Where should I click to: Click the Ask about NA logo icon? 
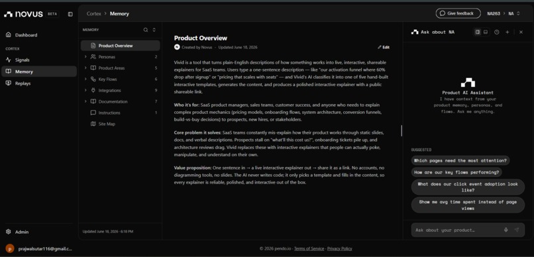pos(415,32)
